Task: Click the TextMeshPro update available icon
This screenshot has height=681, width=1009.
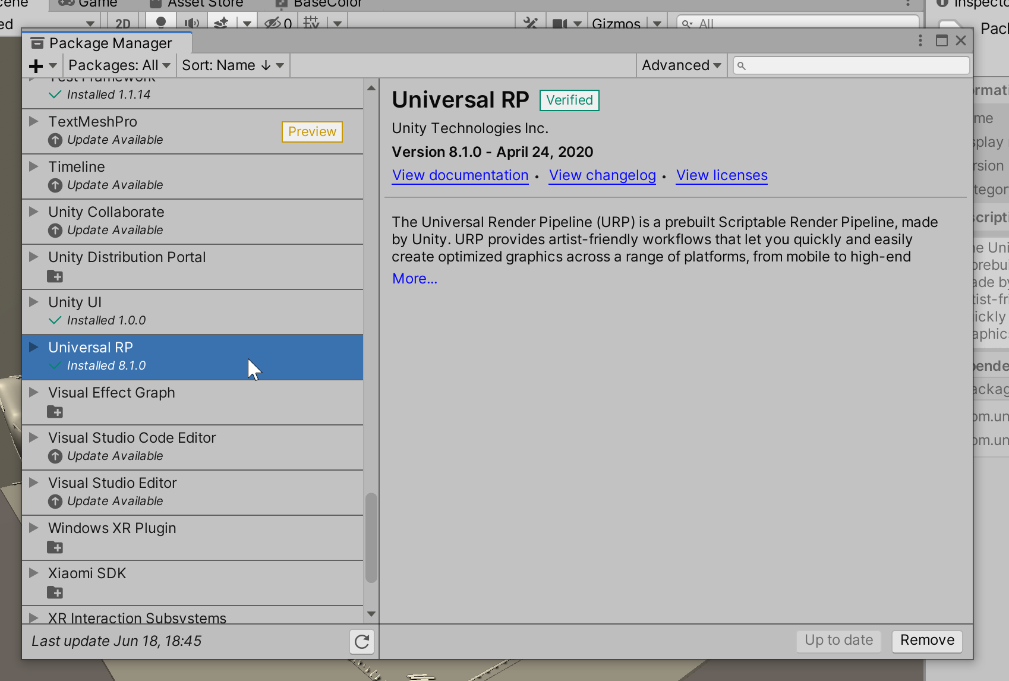Action: (55, 140)
